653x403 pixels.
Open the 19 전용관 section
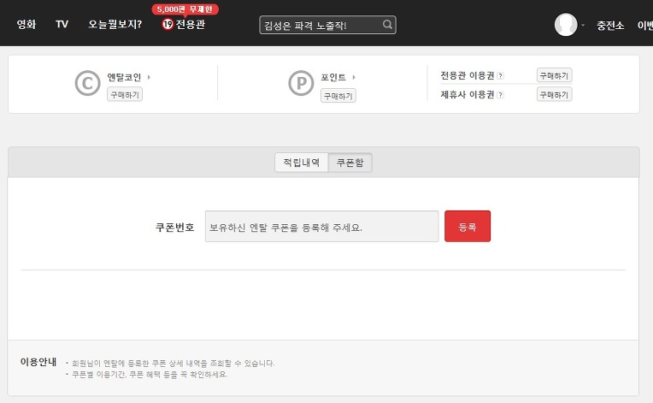(x=184, y=24)
